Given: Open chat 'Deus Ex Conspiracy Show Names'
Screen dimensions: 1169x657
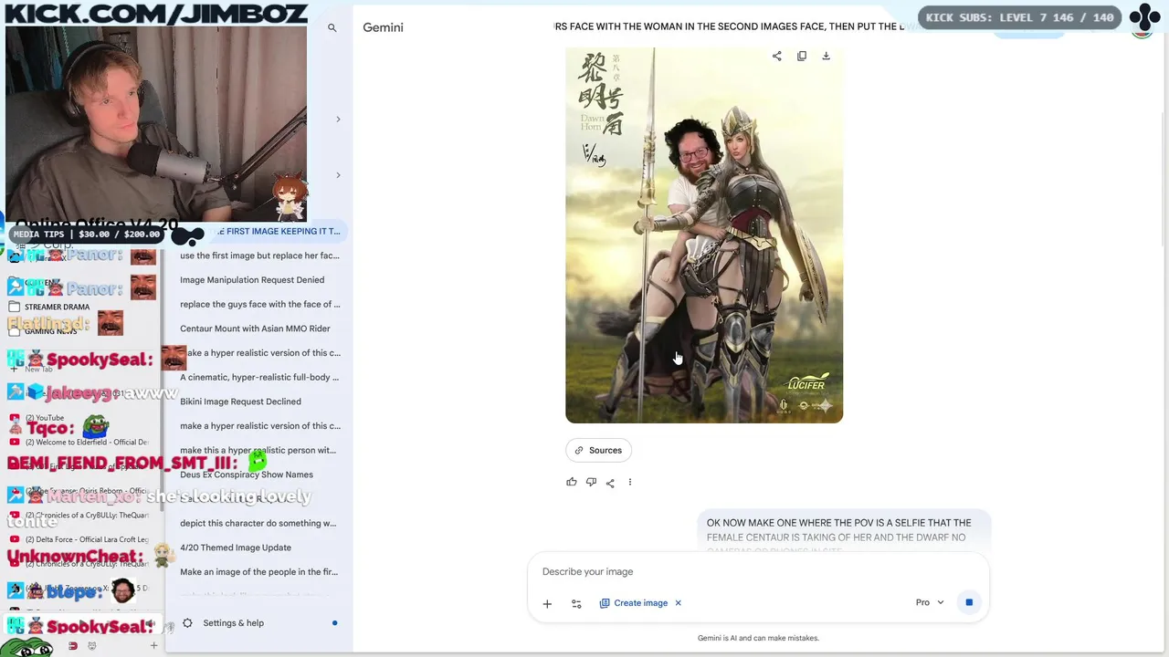Looking at the screenshot, I should click(247, 474).
